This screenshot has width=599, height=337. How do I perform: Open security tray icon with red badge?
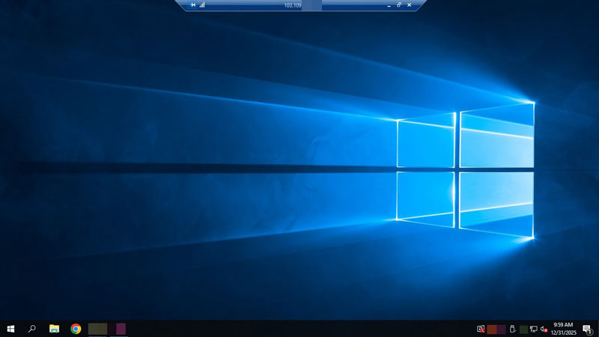(x=481, y=329)
